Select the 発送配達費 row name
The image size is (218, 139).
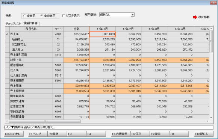17,116
